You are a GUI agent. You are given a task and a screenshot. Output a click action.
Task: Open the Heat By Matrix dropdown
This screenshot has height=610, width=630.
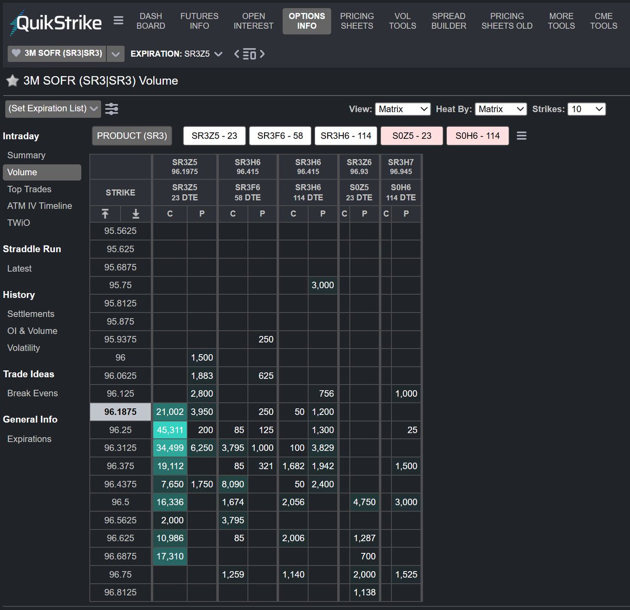click(501, 109)
